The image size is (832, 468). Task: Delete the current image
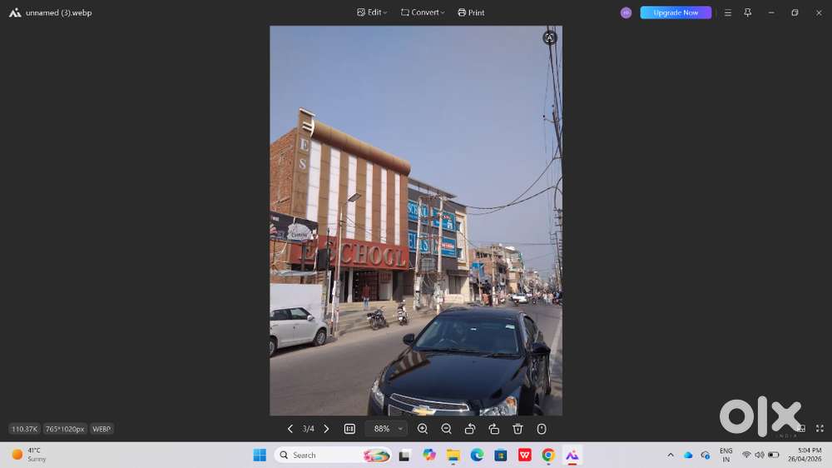coord(518,429)
